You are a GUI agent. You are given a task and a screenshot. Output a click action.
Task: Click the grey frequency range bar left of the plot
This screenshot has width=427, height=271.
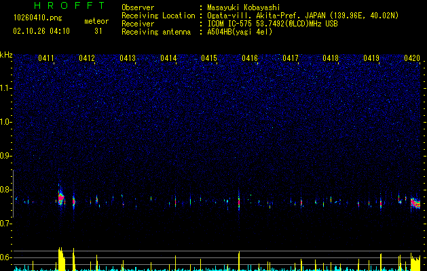coord(13,194)
